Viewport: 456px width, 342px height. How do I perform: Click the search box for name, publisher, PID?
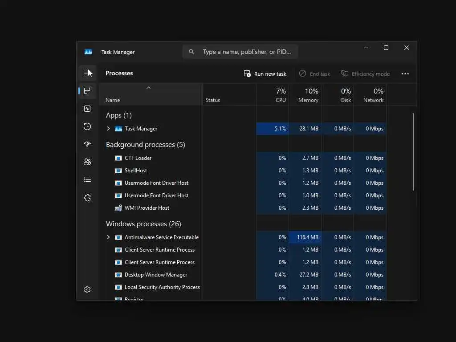pyautogui.click(x=240, y=52)
